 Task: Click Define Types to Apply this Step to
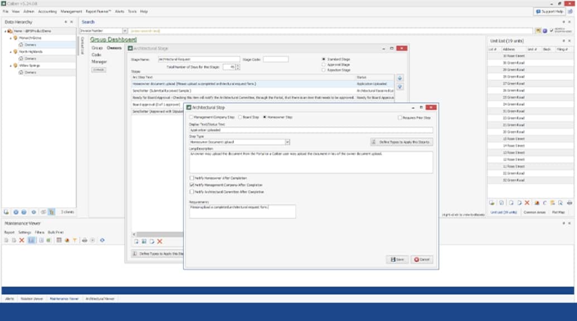coord(401,142)
